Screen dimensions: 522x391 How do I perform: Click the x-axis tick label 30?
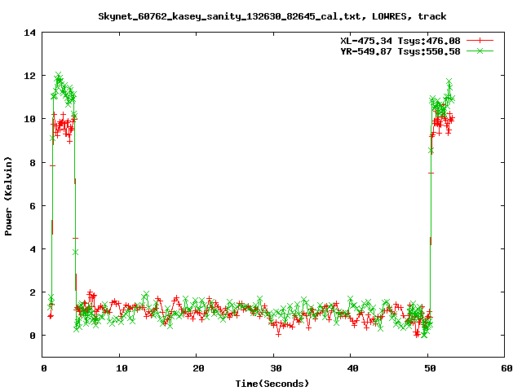[276, 368]
